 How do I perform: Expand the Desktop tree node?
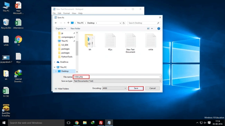click(56, 71)
